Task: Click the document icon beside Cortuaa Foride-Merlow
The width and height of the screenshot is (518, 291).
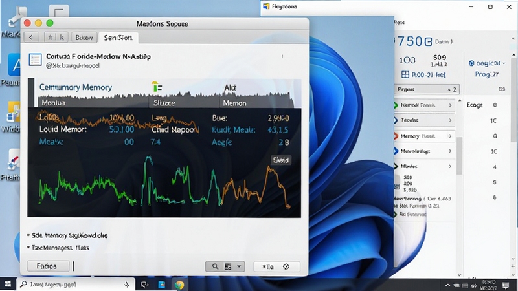Action: coord(35,59)
